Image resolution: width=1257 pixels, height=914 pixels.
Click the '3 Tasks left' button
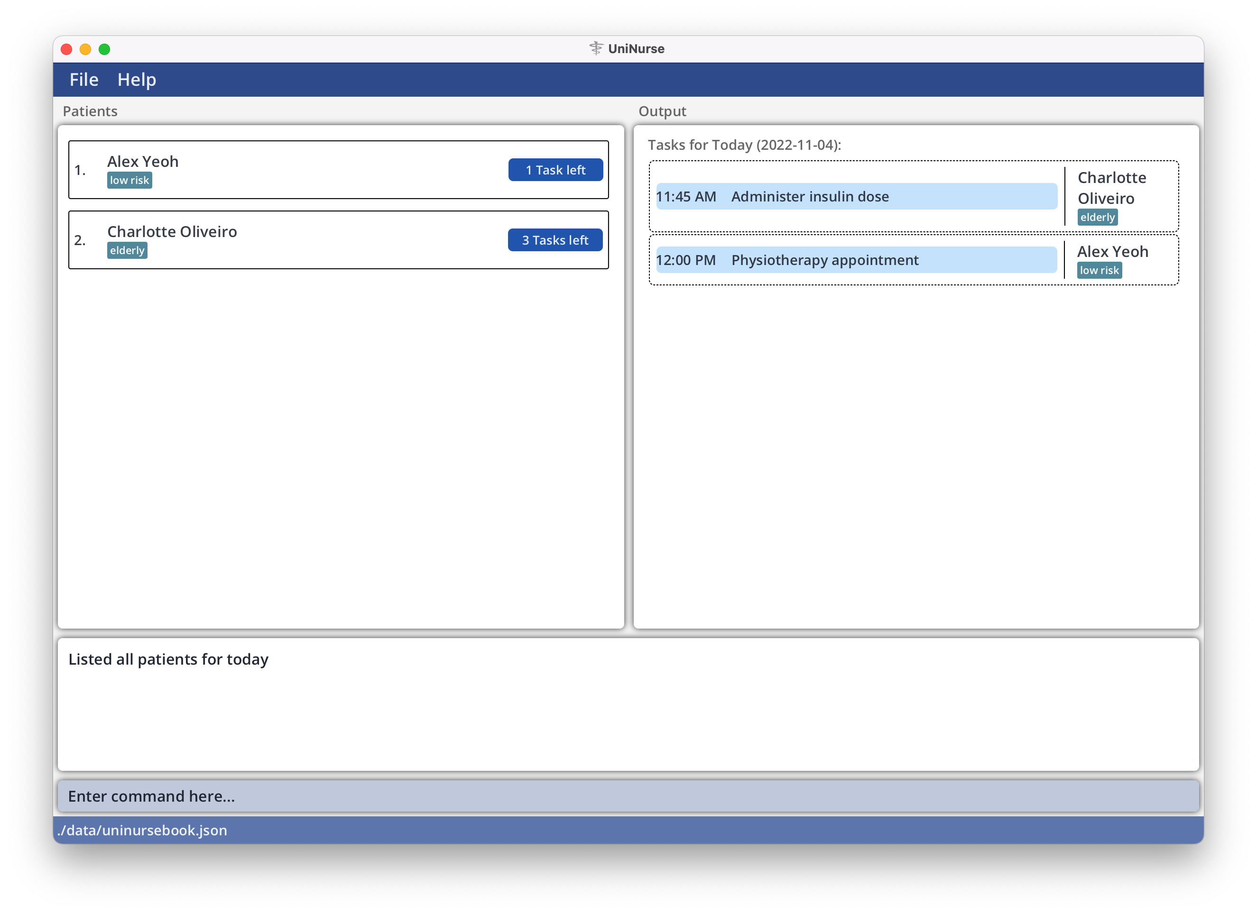click(555, 240)
